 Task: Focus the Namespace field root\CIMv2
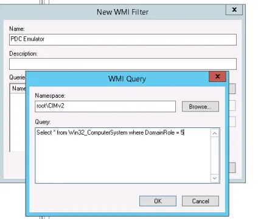105,106
